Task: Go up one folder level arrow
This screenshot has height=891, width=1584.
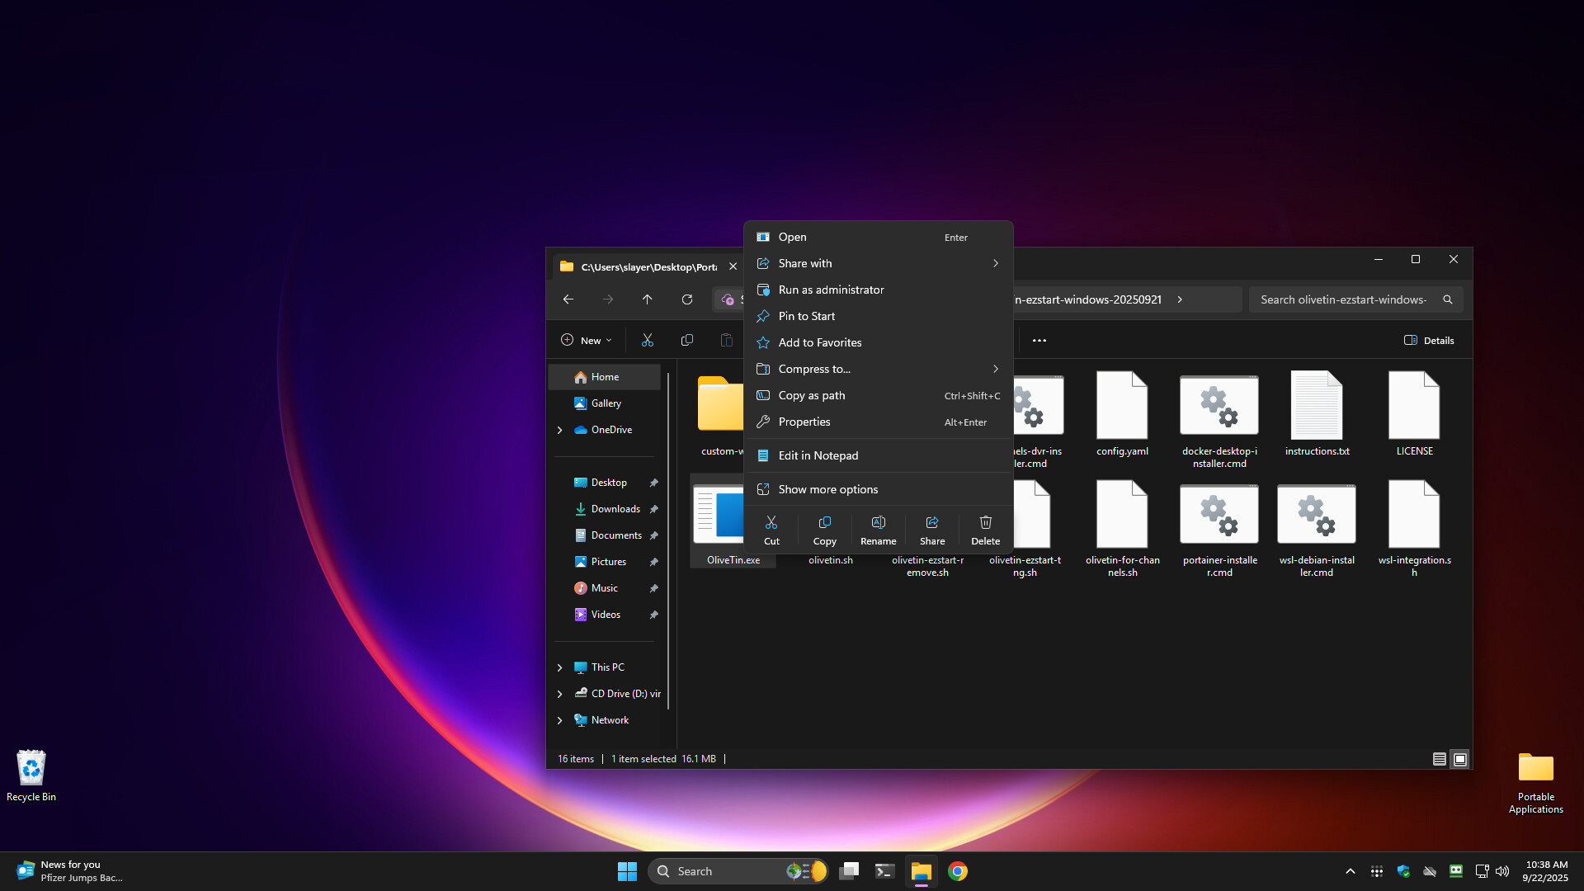Action: coord(648,299)
